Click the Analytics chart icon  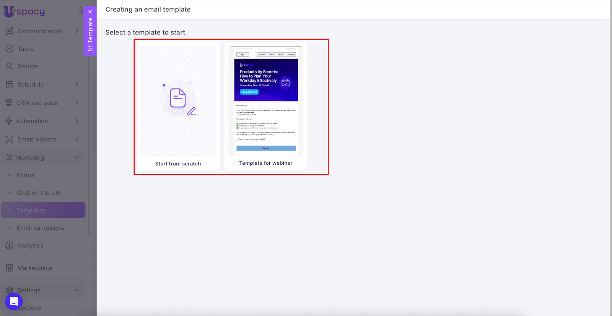(10, 246)
